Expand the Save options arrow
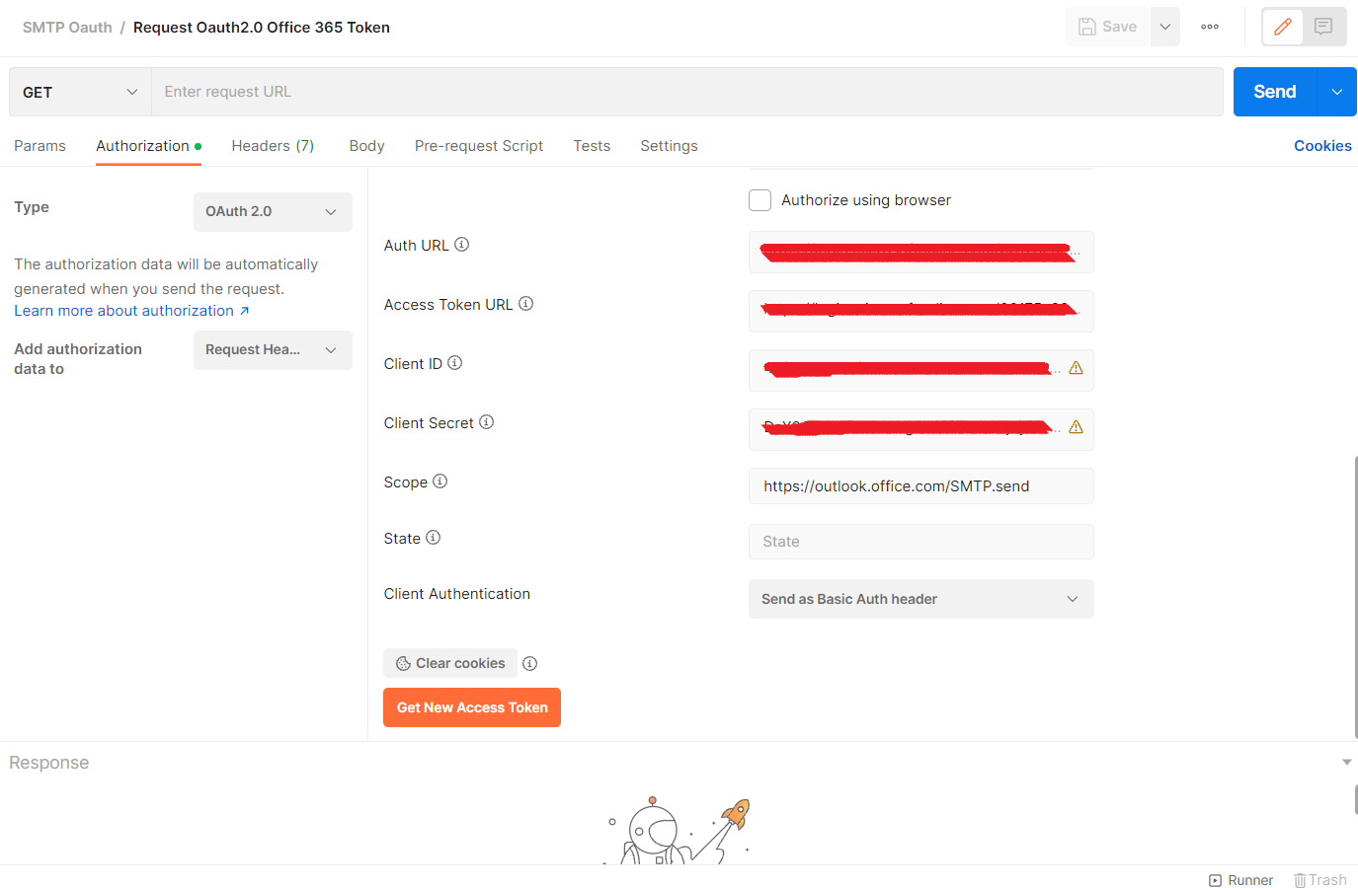This screenshot has width=1358, height=888. [1165, 27]
